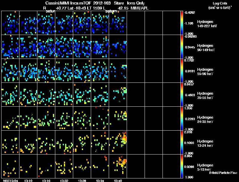239x182 pixels.
Task: Click the 13:22 time label on the axis
Action: (64, 181)
